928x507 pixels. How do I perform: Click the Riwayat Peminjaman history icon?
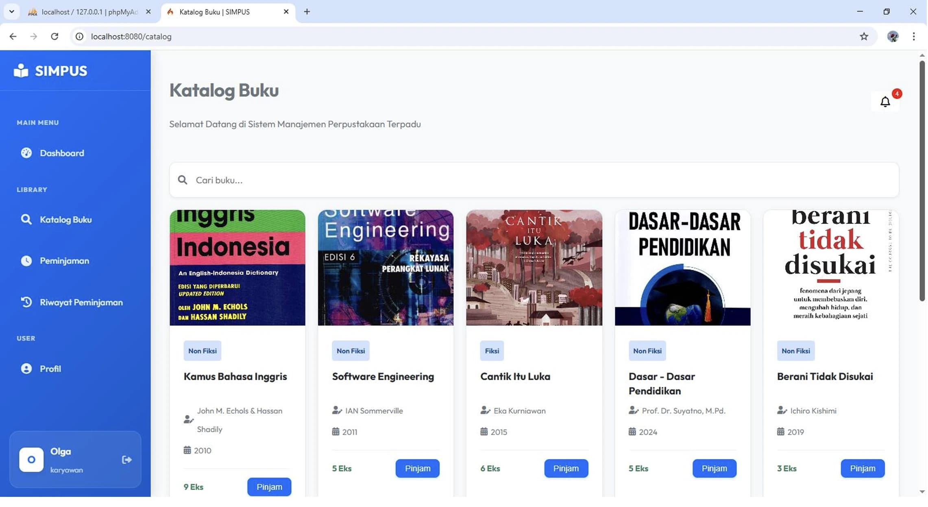(x=26, y=302)
